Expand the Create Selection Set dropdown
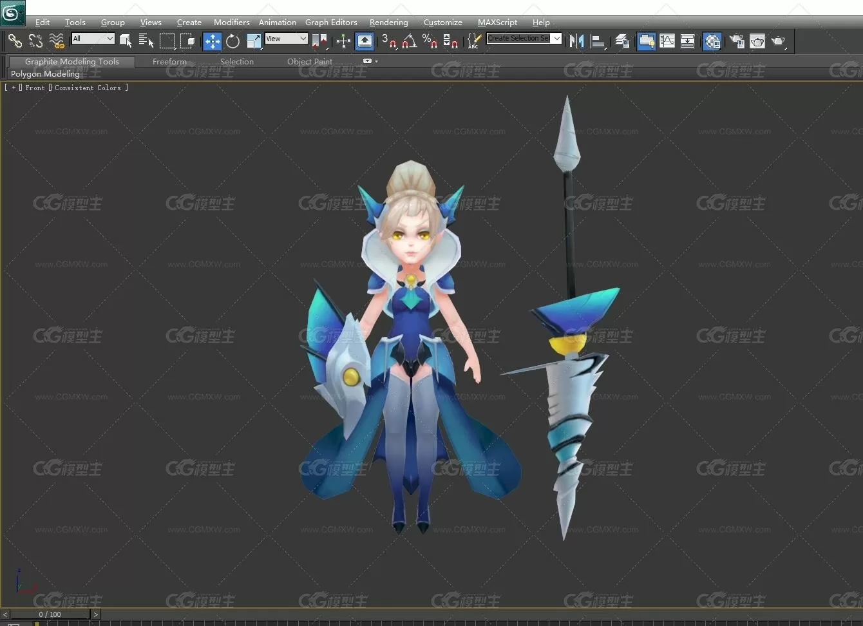Image resolution: width=863 pixels, height=626 pixels. coord(557,39)
